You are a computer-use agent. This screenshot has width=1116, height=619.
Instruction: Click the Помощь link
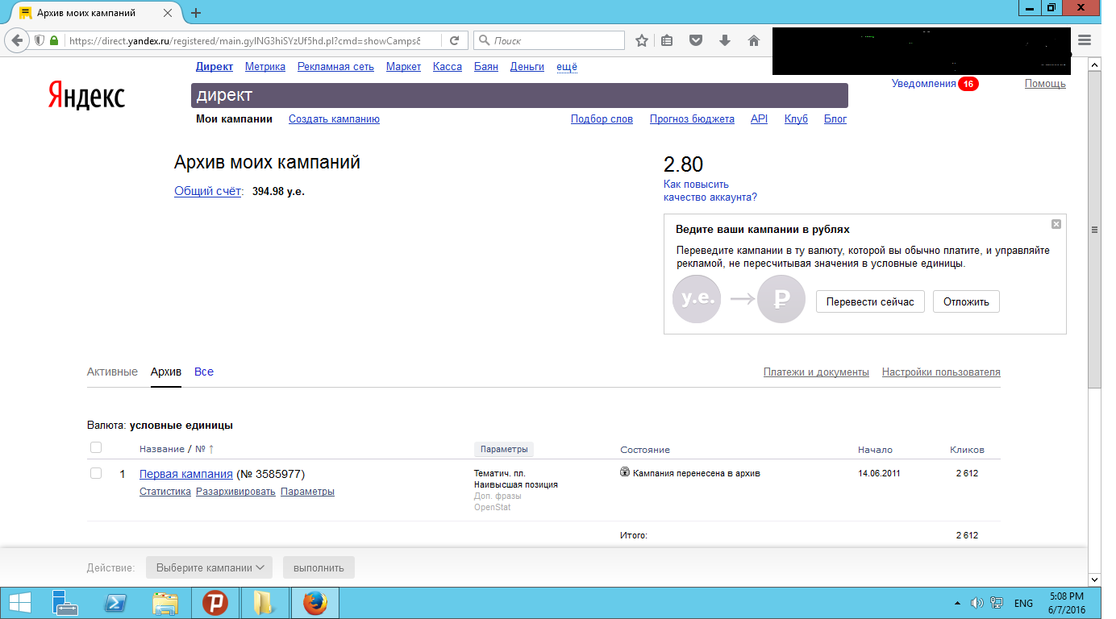(x=1045, y=84)
